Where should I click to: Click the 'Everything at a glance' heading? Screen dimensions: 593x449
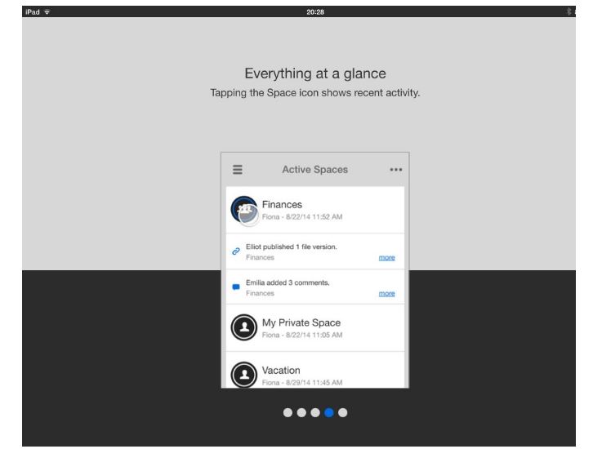coord(315,73)
